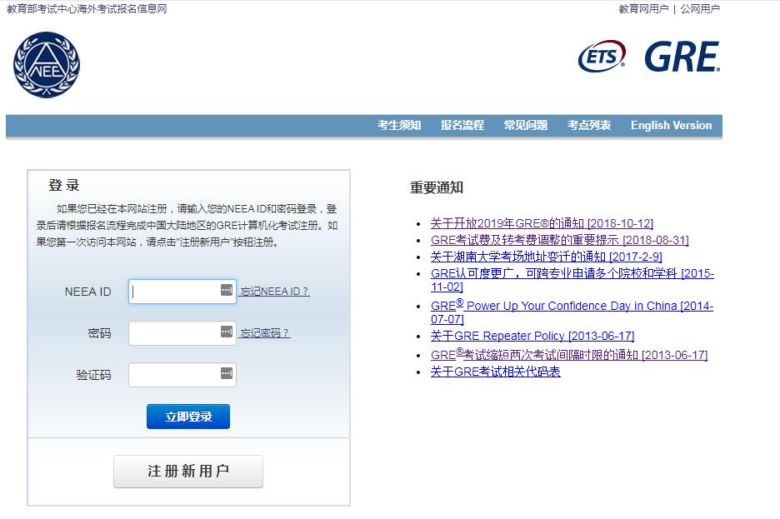The image size is (780, 519).
Task: Click keyboard icon in 密码 field
Action: (x=227, y=332)
